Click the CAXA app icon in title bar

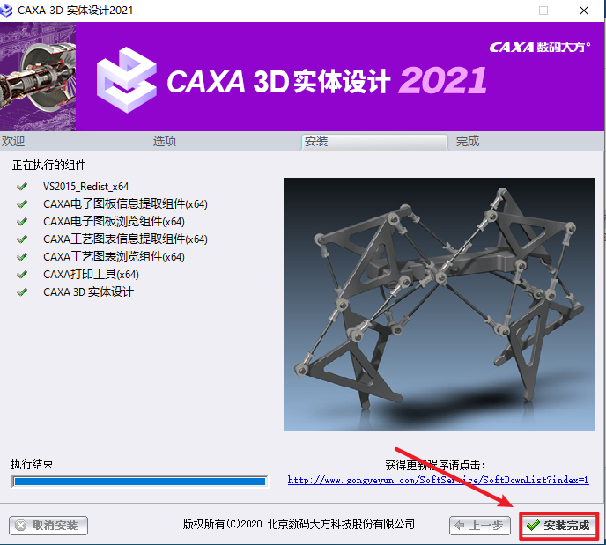6,11
